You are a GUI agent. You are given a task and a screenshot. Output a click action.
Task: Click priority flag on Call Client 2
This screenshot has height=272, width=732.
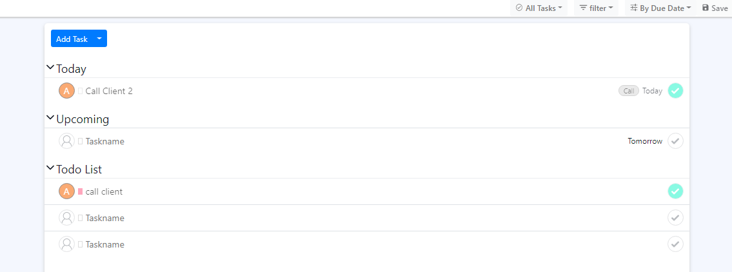point(81,91)
